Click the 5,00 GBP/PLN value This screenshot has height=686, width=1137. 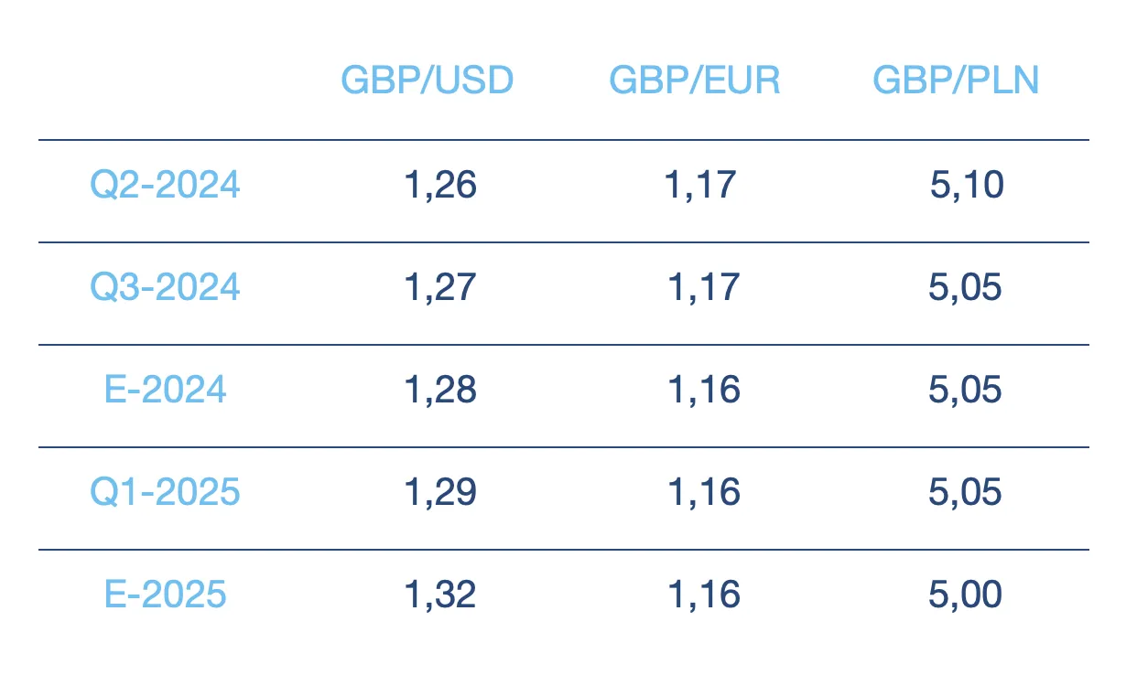(x=965, y=595)
